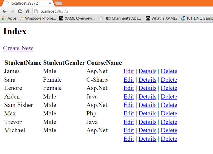Select Aiden's Java course cell
The width and height of the screenshot is (213, 154).
click(x=92, y=97)
